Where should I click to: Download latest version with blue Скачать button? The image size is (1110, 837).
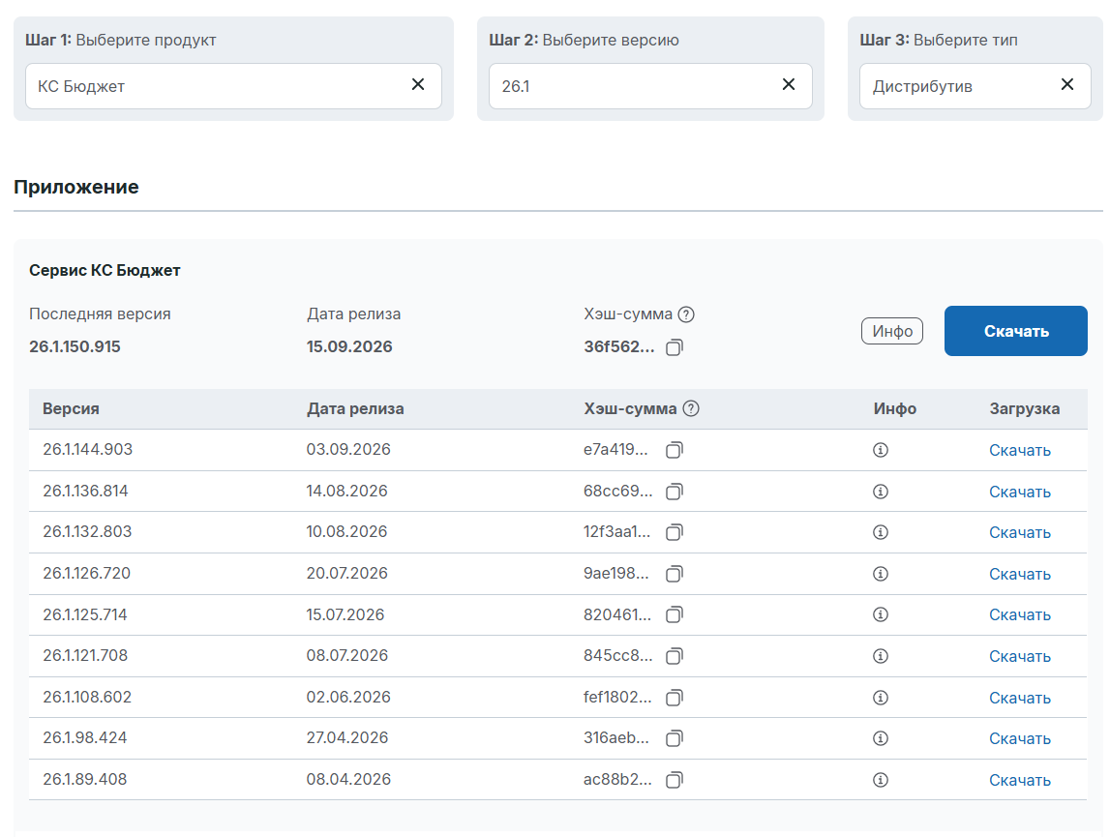(1016, 331)
